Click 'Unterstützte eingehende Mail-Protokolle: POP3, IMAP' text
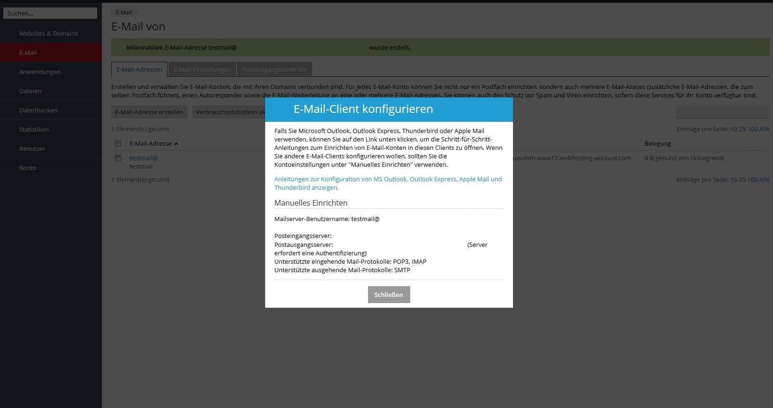The width and height of the screenshot is (773, 408). [350, 261]
